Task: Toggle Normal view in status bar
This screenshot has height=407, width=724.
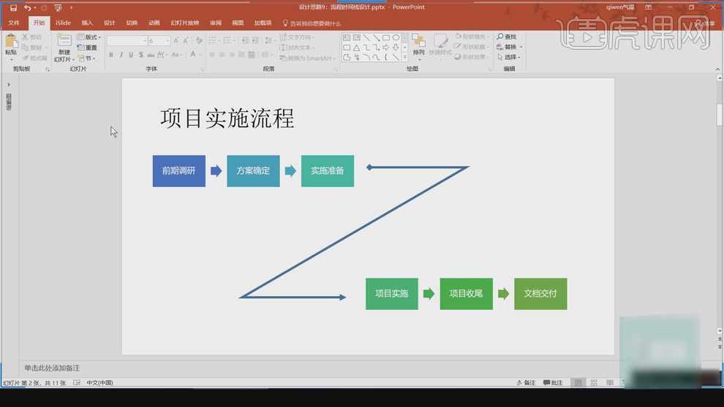Action: 578,383
